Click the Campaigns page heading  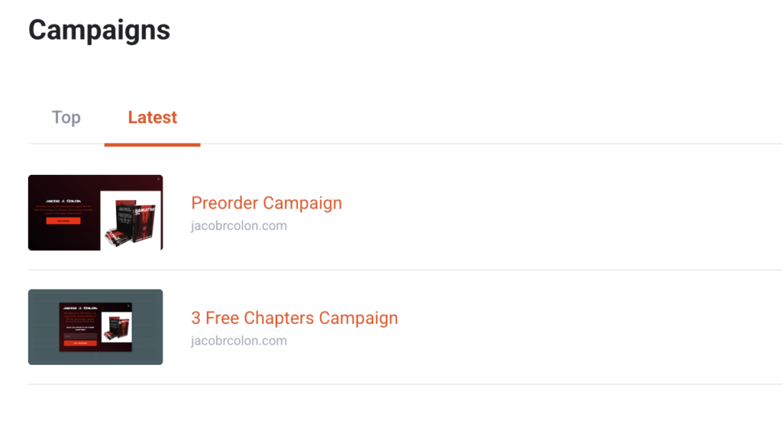(x=99, y=31)
